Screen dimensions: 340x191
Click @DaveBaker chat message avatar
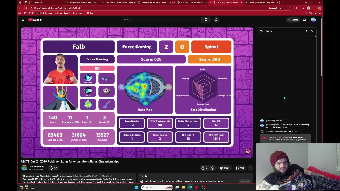pos(262,131)
